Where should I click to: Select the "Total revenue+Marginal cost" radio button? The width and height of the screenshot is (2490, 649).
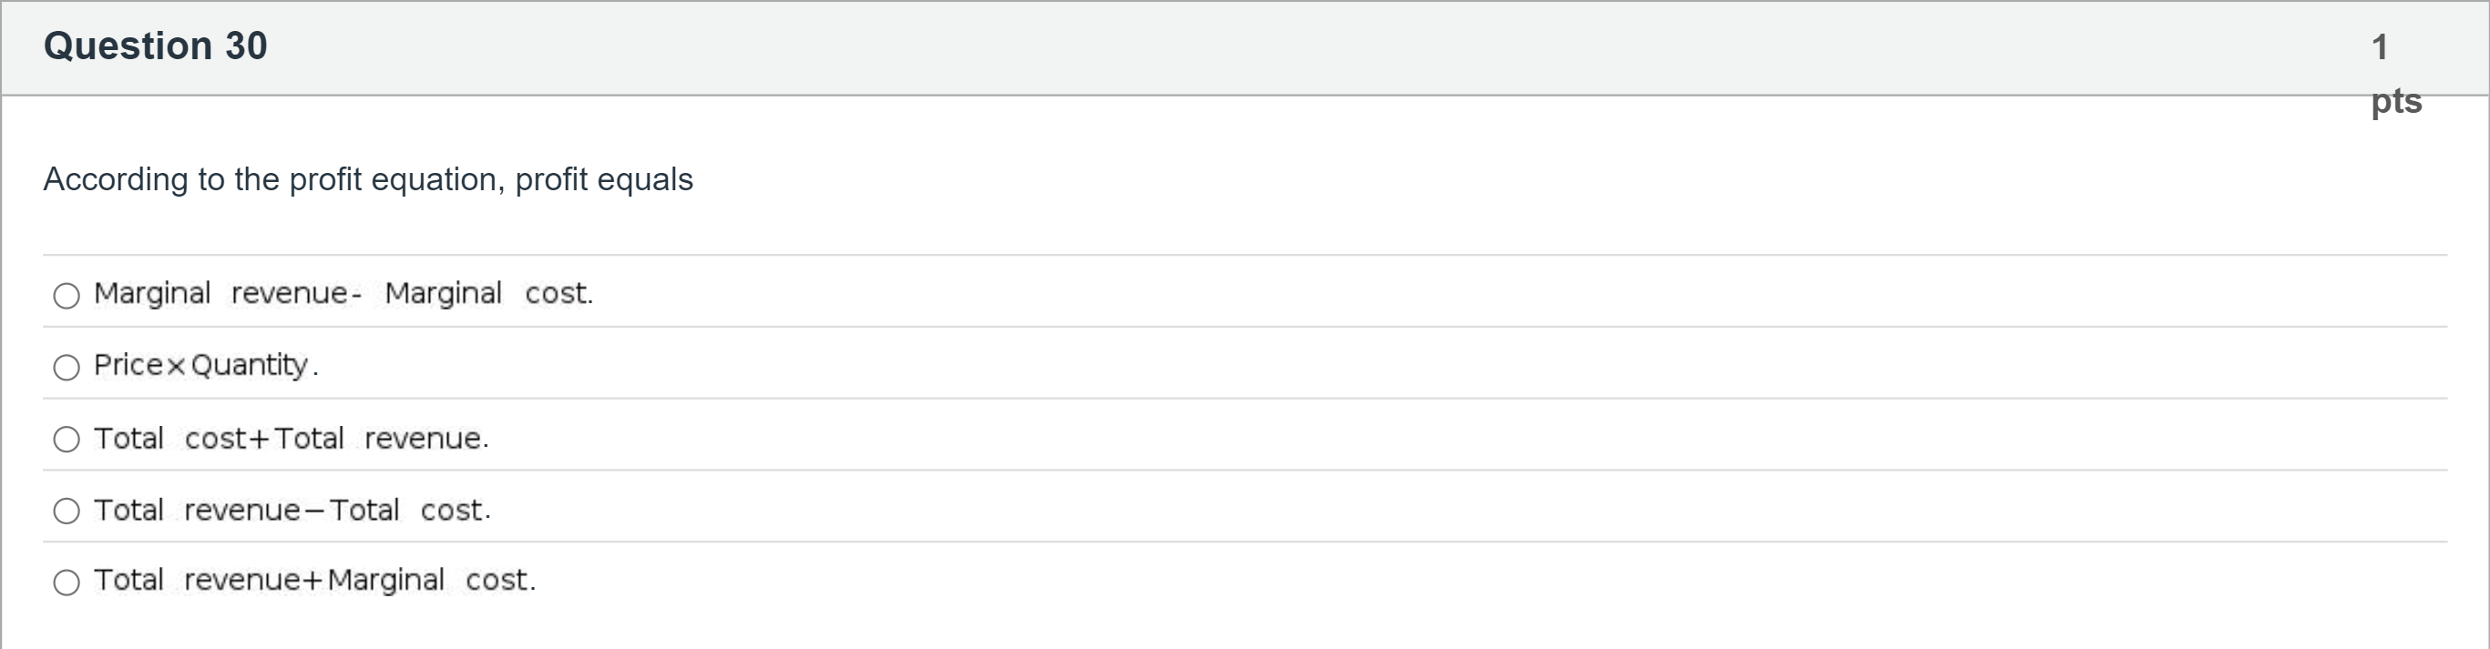pyautogui.click(x=67, y=583)
